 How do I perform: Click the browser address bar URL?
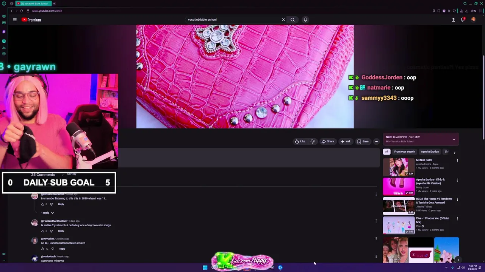click(47, 11)
